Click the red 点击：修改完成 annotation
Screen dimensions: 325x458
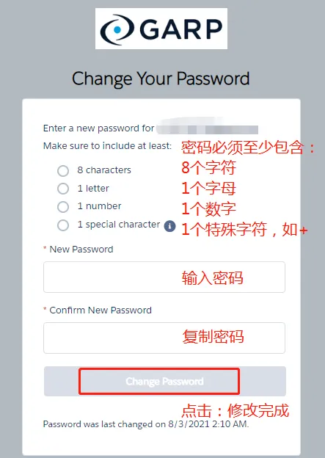click(x=235, y=410)
